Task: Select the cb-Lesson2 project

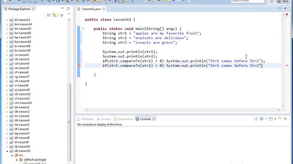Action: coord(22,59)
